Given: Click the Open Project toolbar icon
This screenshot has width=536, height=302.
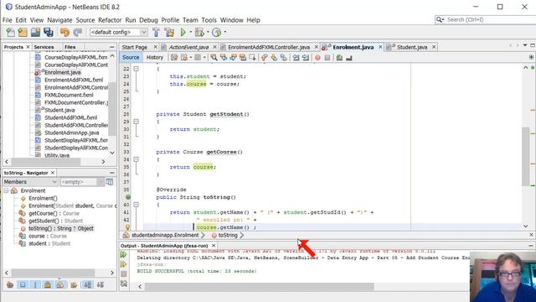Looking at the screenshot, I should pyautogui.click(x=35, y=32).
